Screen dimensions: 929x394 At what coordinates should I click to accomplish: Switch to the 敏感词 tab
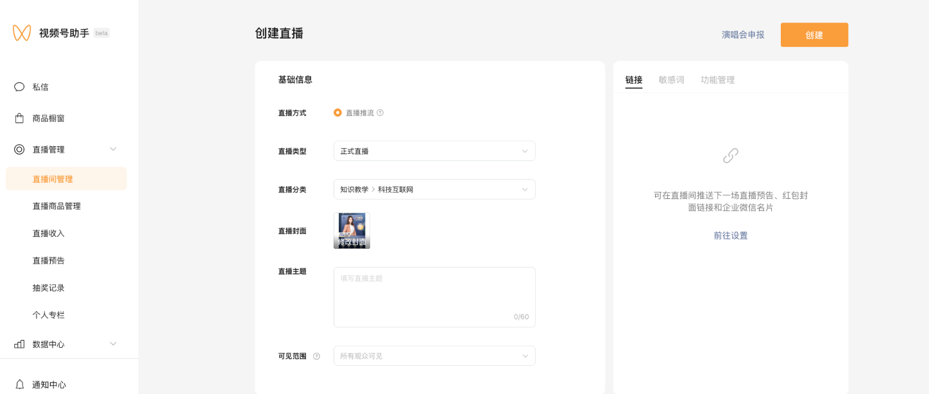(671, 80)
